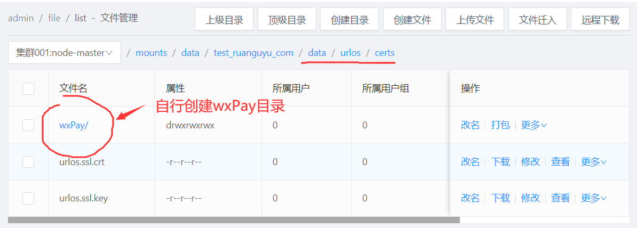This screenshot has width=637, height=228.
Task: Check the urlos.ssl.crt row checkbox
Action: pyautogui.click(x=28, y=162)
